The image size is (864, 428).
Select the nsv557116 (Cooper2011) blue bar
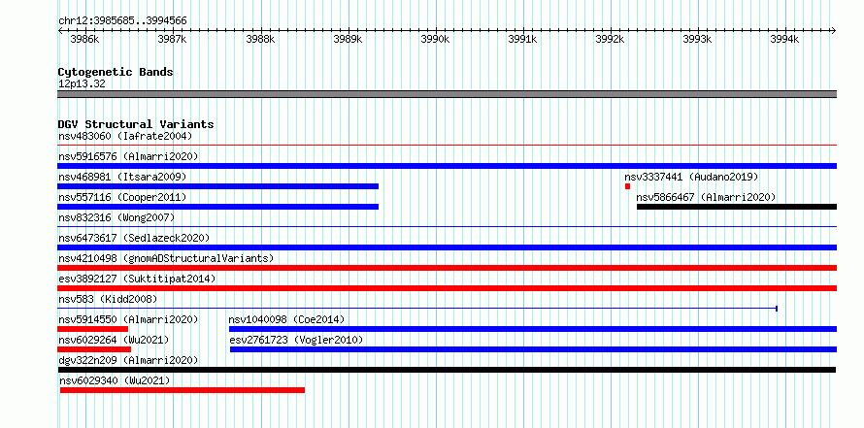[x=218, y=207]
